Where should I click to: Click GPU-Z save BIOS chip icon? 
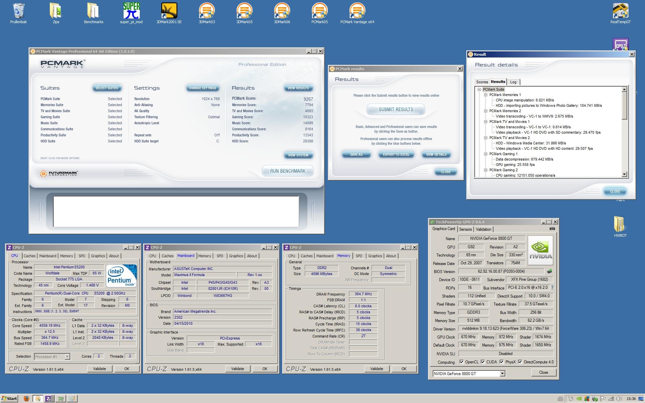coord(550,271)
